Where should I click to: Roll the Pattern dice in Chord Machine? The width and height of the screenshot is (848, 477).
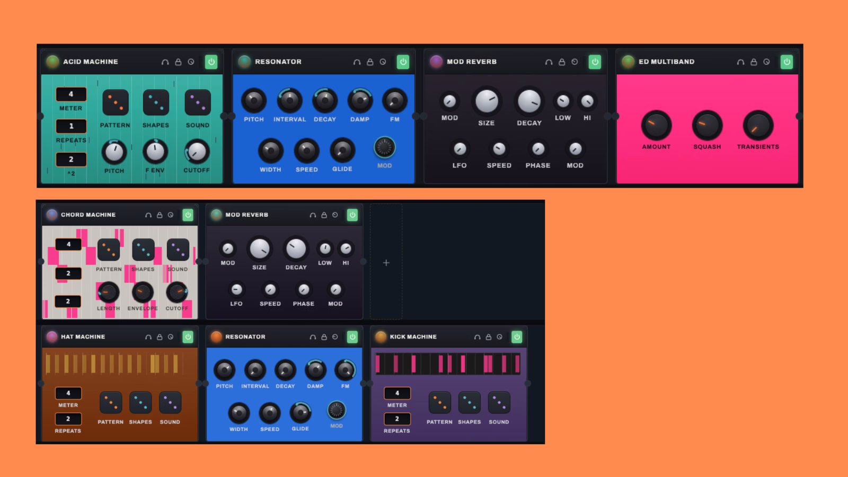click(109, 250)
